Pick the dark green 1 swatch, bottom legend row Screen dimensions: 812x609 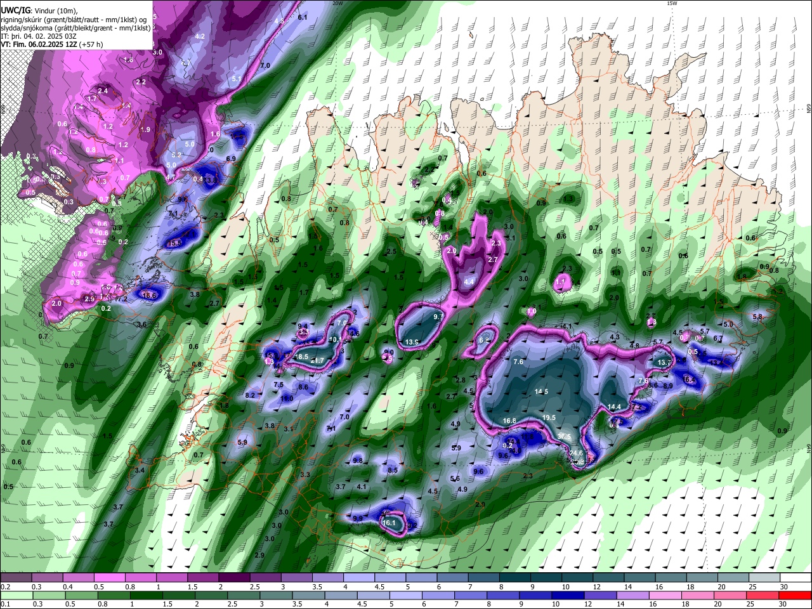[x=146, y=595]
